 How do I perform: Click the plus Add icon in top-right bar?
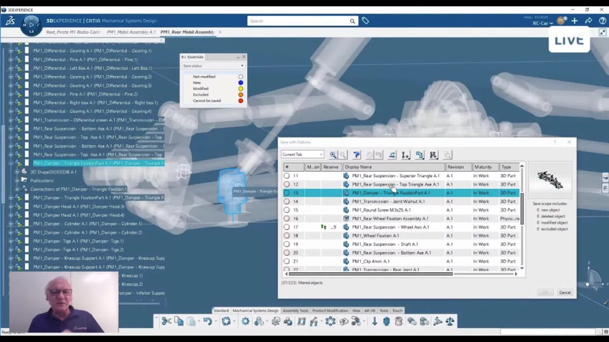pos(575,21)
